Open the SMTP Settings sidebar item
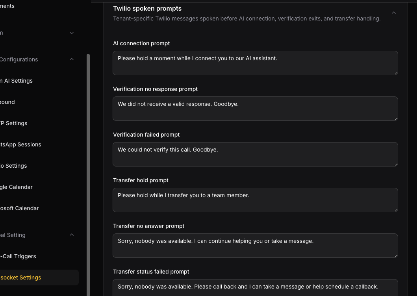The image size is (417, 296). [13, 124]
